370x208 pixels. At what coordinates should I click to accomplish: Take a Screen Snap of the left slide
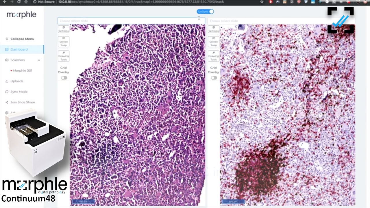pos(64,42)
